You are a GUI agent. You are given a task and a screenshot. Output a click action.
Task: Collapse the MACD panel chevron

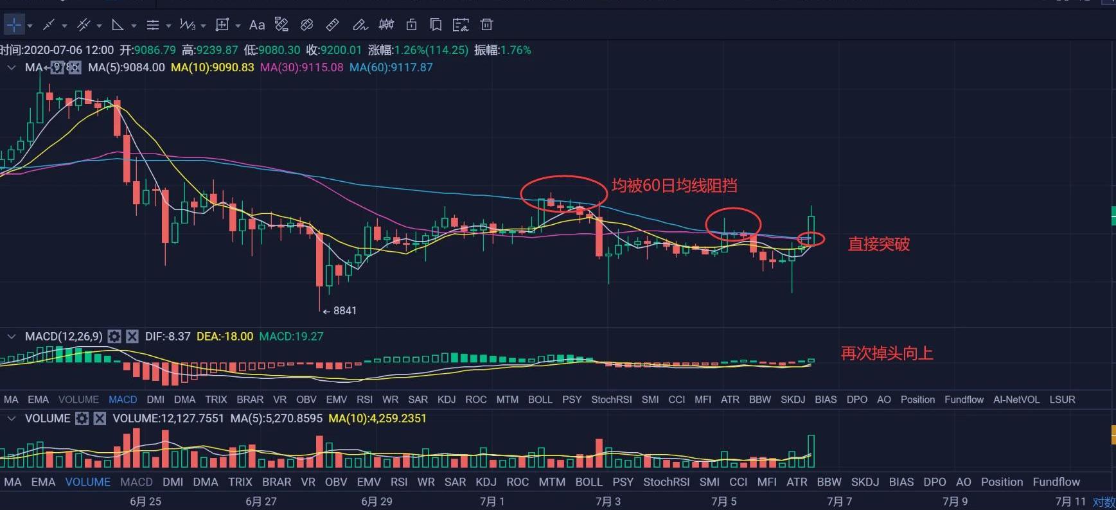[x=11, y=337]
